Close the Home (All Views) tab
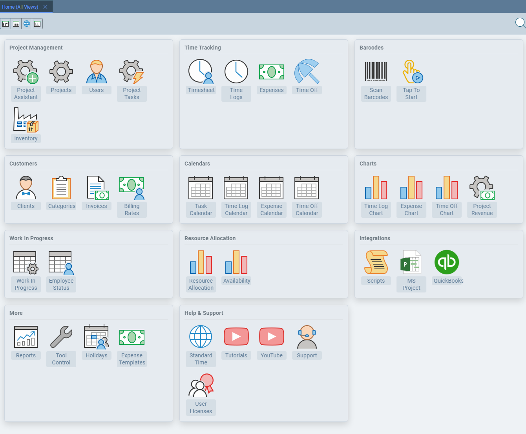Image resolution: width=526 pixels, height=434 pixels. pyautogui.click(x=45, y=7)
